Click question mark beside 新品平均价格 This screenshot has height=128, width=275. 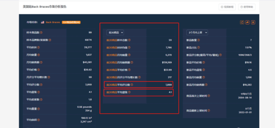pos(204,62)
